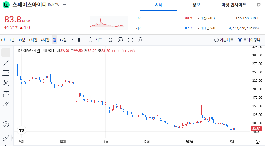The height and width of the screenshot is (146, 265).
Task: Switch to the 정보 tab
Action: pos(196,5)
